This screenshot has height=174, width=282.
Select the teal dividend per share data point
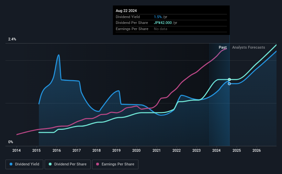point(229,79)
